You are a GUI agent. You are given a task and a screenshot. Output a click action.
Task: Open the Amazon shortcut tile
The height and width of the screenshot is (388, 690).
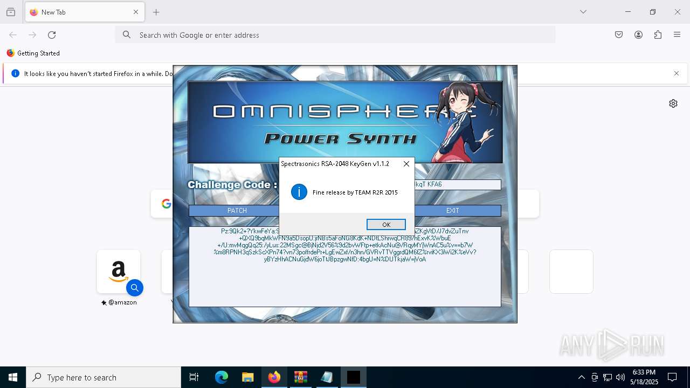119,272
